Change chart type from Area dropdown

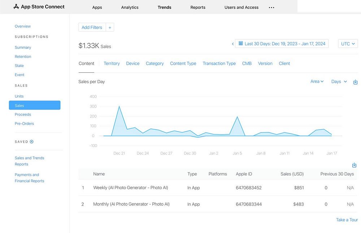point(317,82)
